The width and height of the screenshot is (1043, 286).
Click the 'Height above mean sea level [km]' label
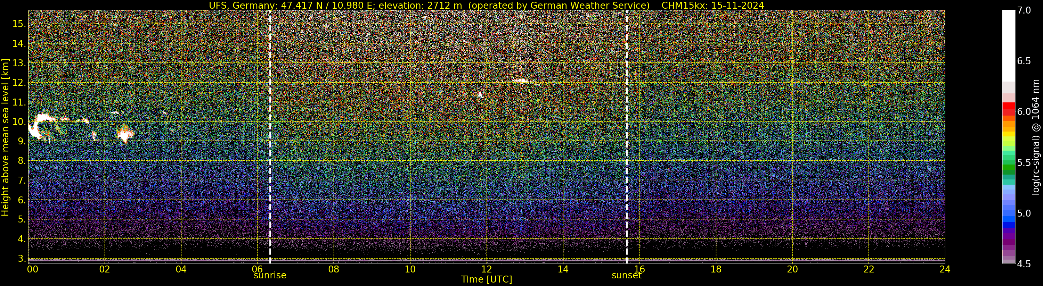click(5, 137)
